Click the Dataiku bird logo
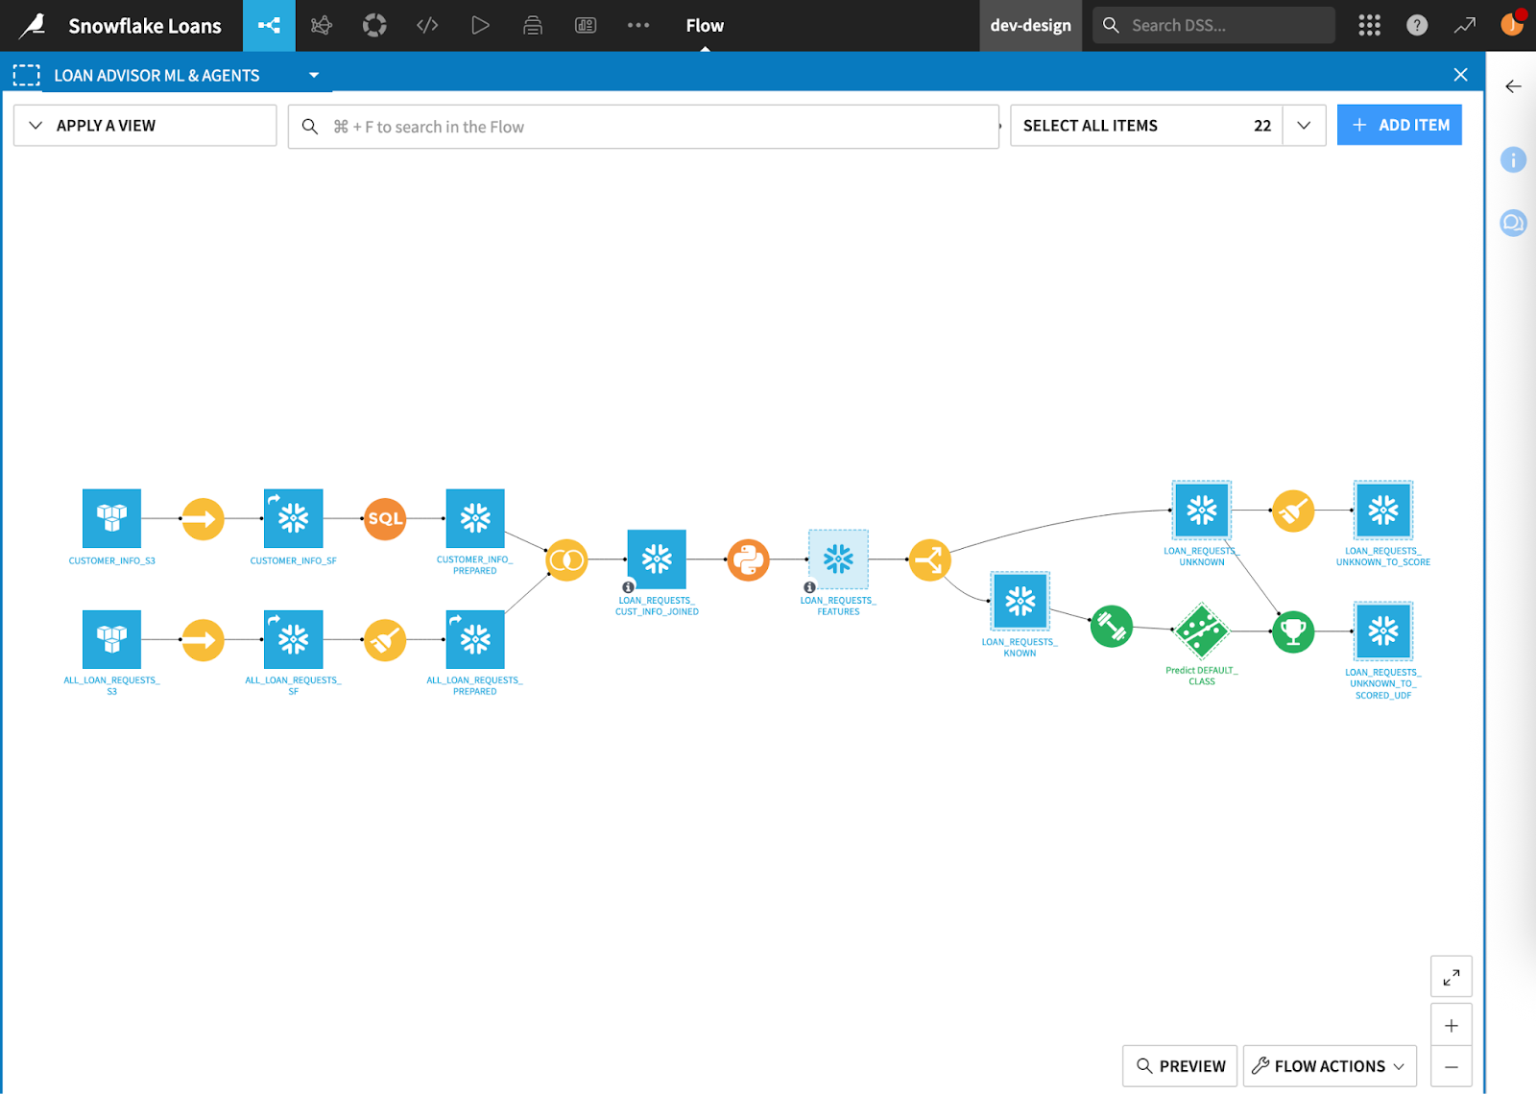1536x1094 pixels. (33, 25)
